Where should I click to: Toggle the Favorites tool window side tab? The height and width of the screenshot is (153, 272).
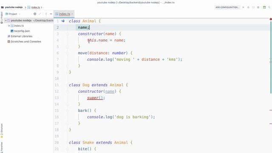pos(2,147)
